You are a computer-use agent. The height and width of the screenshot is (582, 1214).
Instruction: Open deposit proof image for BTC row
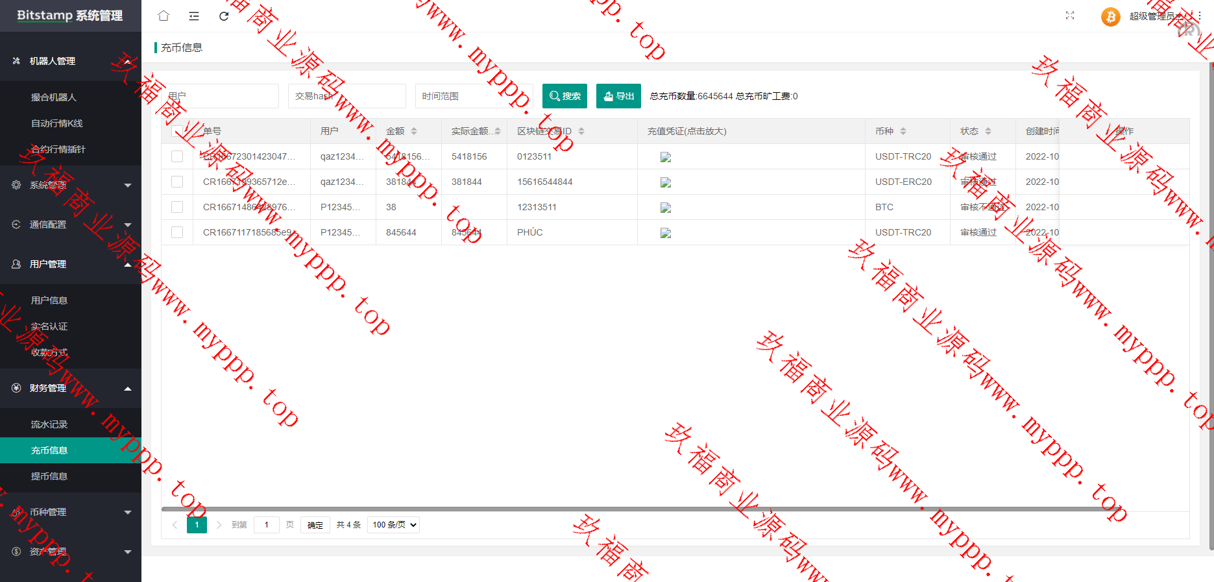pyautogui.click(x=665, y=208)
